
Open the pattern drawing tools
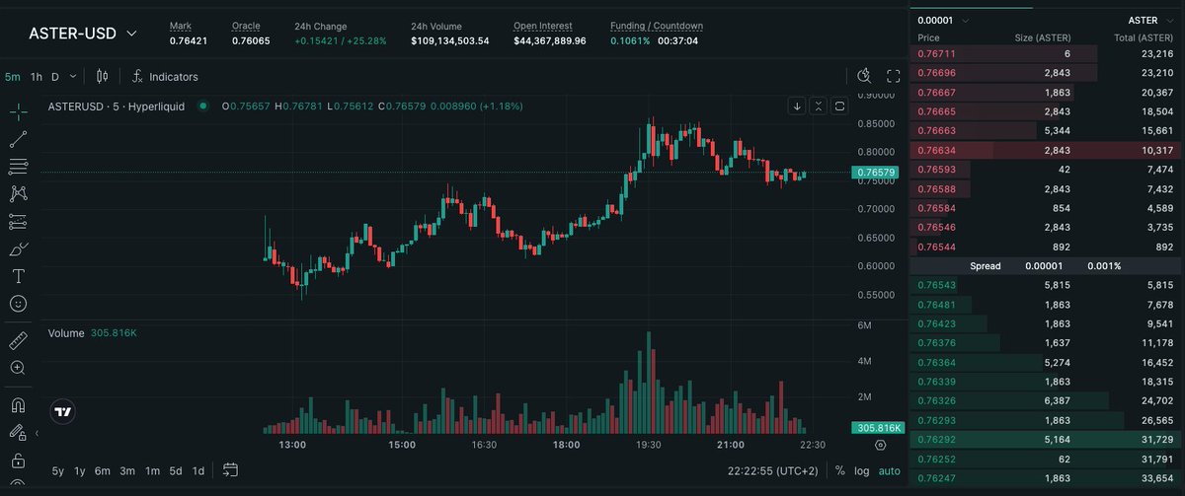(x=18, y=194)
